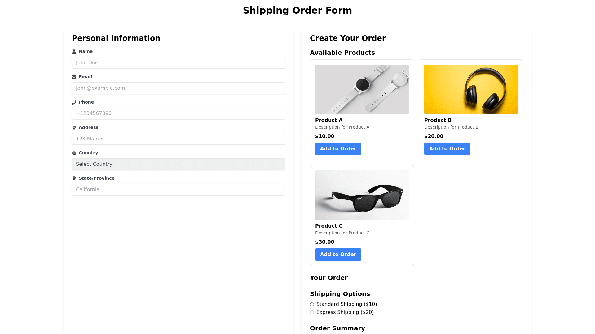Add Product A to the order
The height and width of the screenshot is (334, 595).
pos(338,149)
